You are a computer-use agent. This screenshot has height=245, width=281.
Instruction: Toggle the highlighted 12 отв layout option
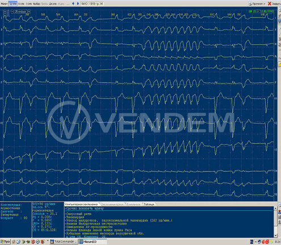12,4
